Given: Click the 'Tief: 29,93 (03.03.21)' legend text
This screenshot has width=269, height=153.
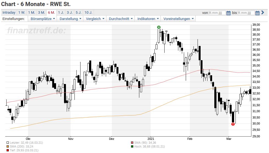Looking at the screenshot, I should [24, 151].
